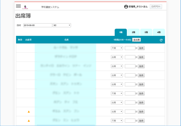
Task: Click the sixth row's 登録 button
Action: tap(141, 93)
